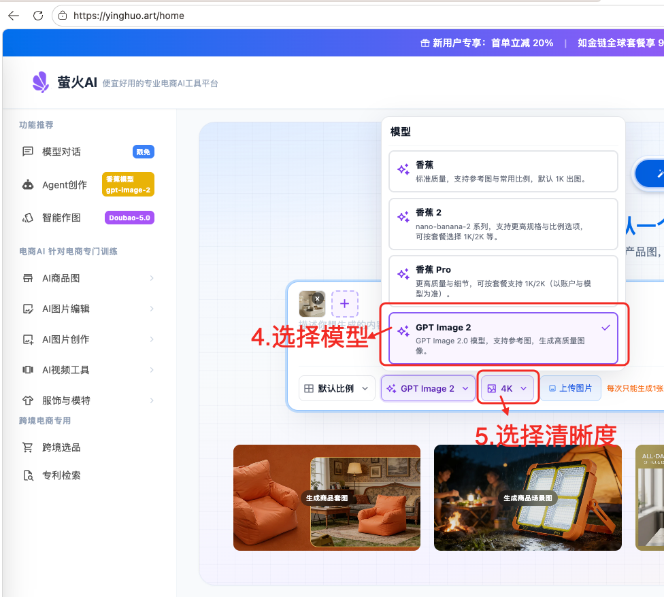Open 跨境选品 via the cart icon
The width and height of the screenshot is (664, 597).
pyautogui.click(x=28, y=447)
